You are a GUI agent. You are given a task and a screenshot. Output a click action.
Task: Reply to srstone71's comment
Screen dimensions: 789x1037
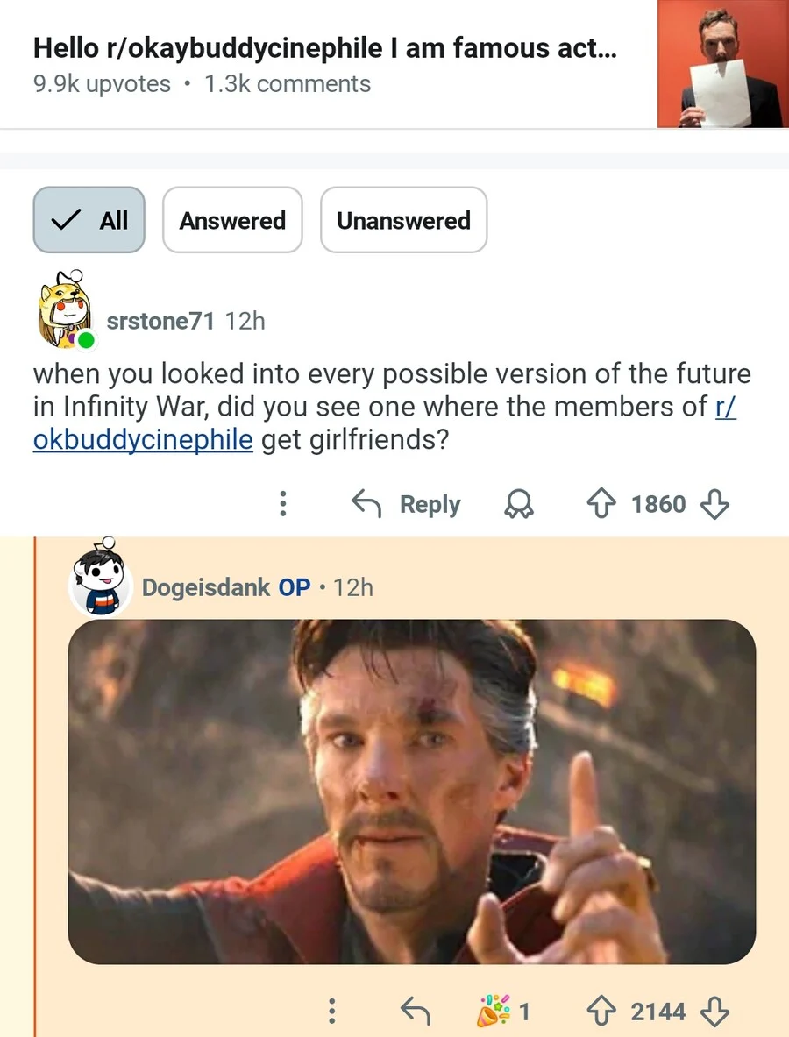pyautogui.click(x=407, y=504)
